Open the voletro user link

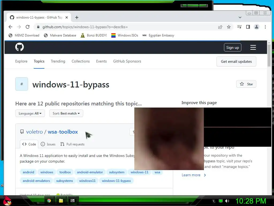35,132
